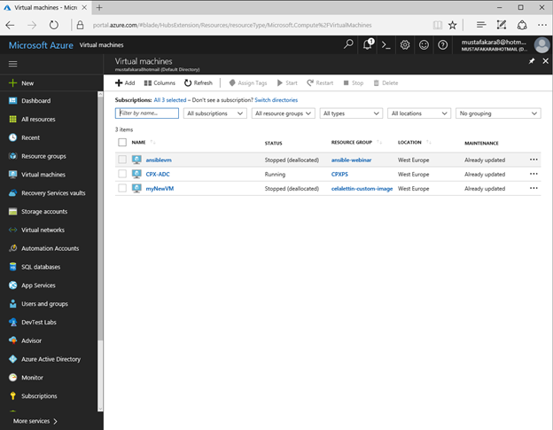Open ansible-webinar resource group link

tap(351, 160)
